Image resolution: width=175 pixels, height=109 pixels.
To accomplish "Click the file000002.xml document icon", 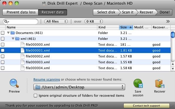I will pyautogui.click(x=23, y=56).
